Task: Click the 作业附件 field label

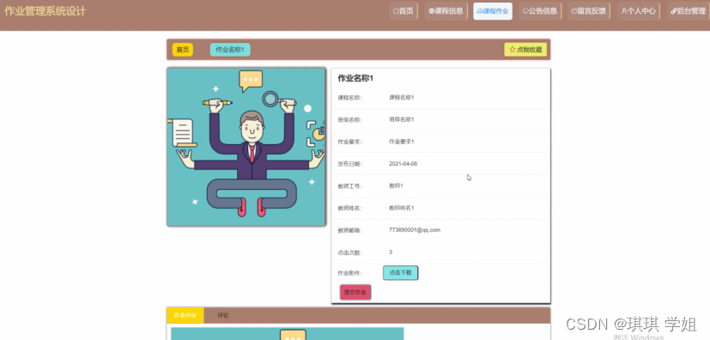Action: [349, 273]
